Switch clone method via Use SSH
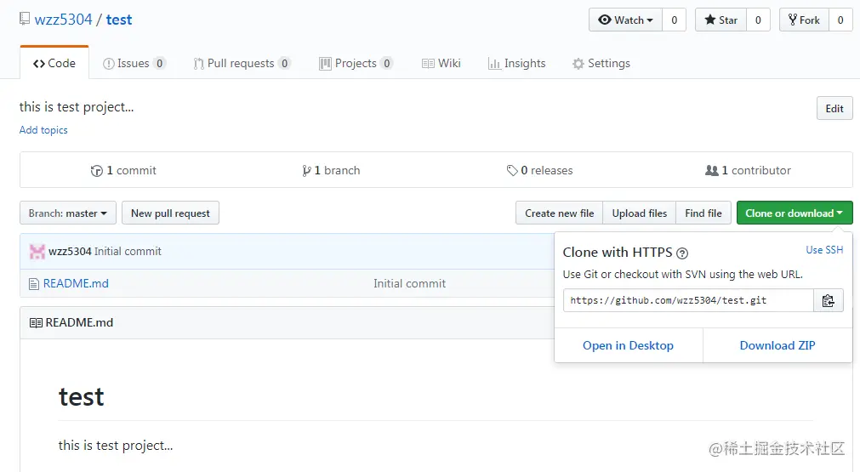Image resolution: width=860 pixels, height=472 pixels. [x=823, y=250]
